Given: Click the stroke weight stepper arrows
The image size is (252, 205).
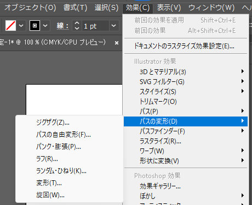Looking at the screenshot, I should [77, 25].
